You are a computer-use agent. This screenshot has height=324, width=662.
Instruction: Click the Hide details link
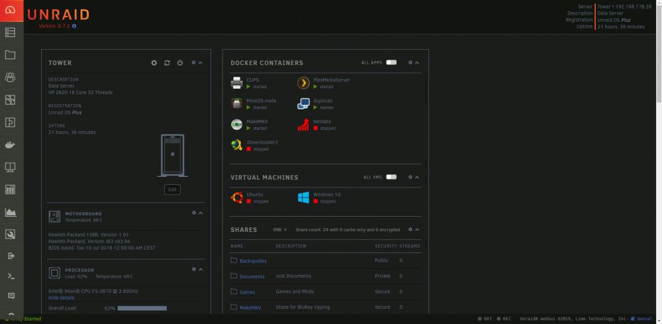[x=61, y=297]
